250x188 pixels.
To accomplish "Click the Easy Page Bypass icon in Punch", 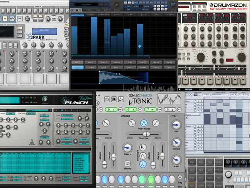I will 32,140.
